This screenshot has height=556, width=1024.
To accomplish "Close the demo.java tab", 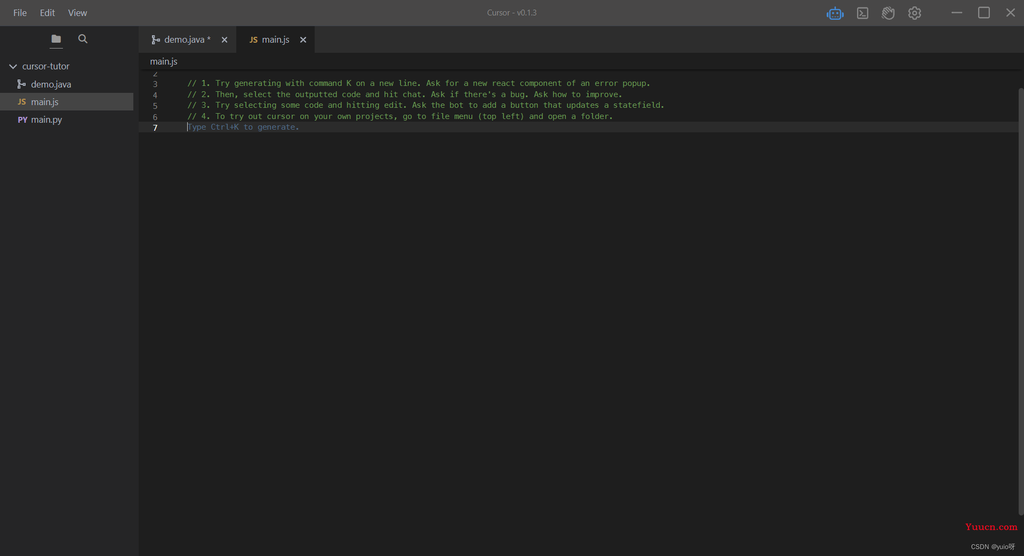I will click(x=225, y=40).
